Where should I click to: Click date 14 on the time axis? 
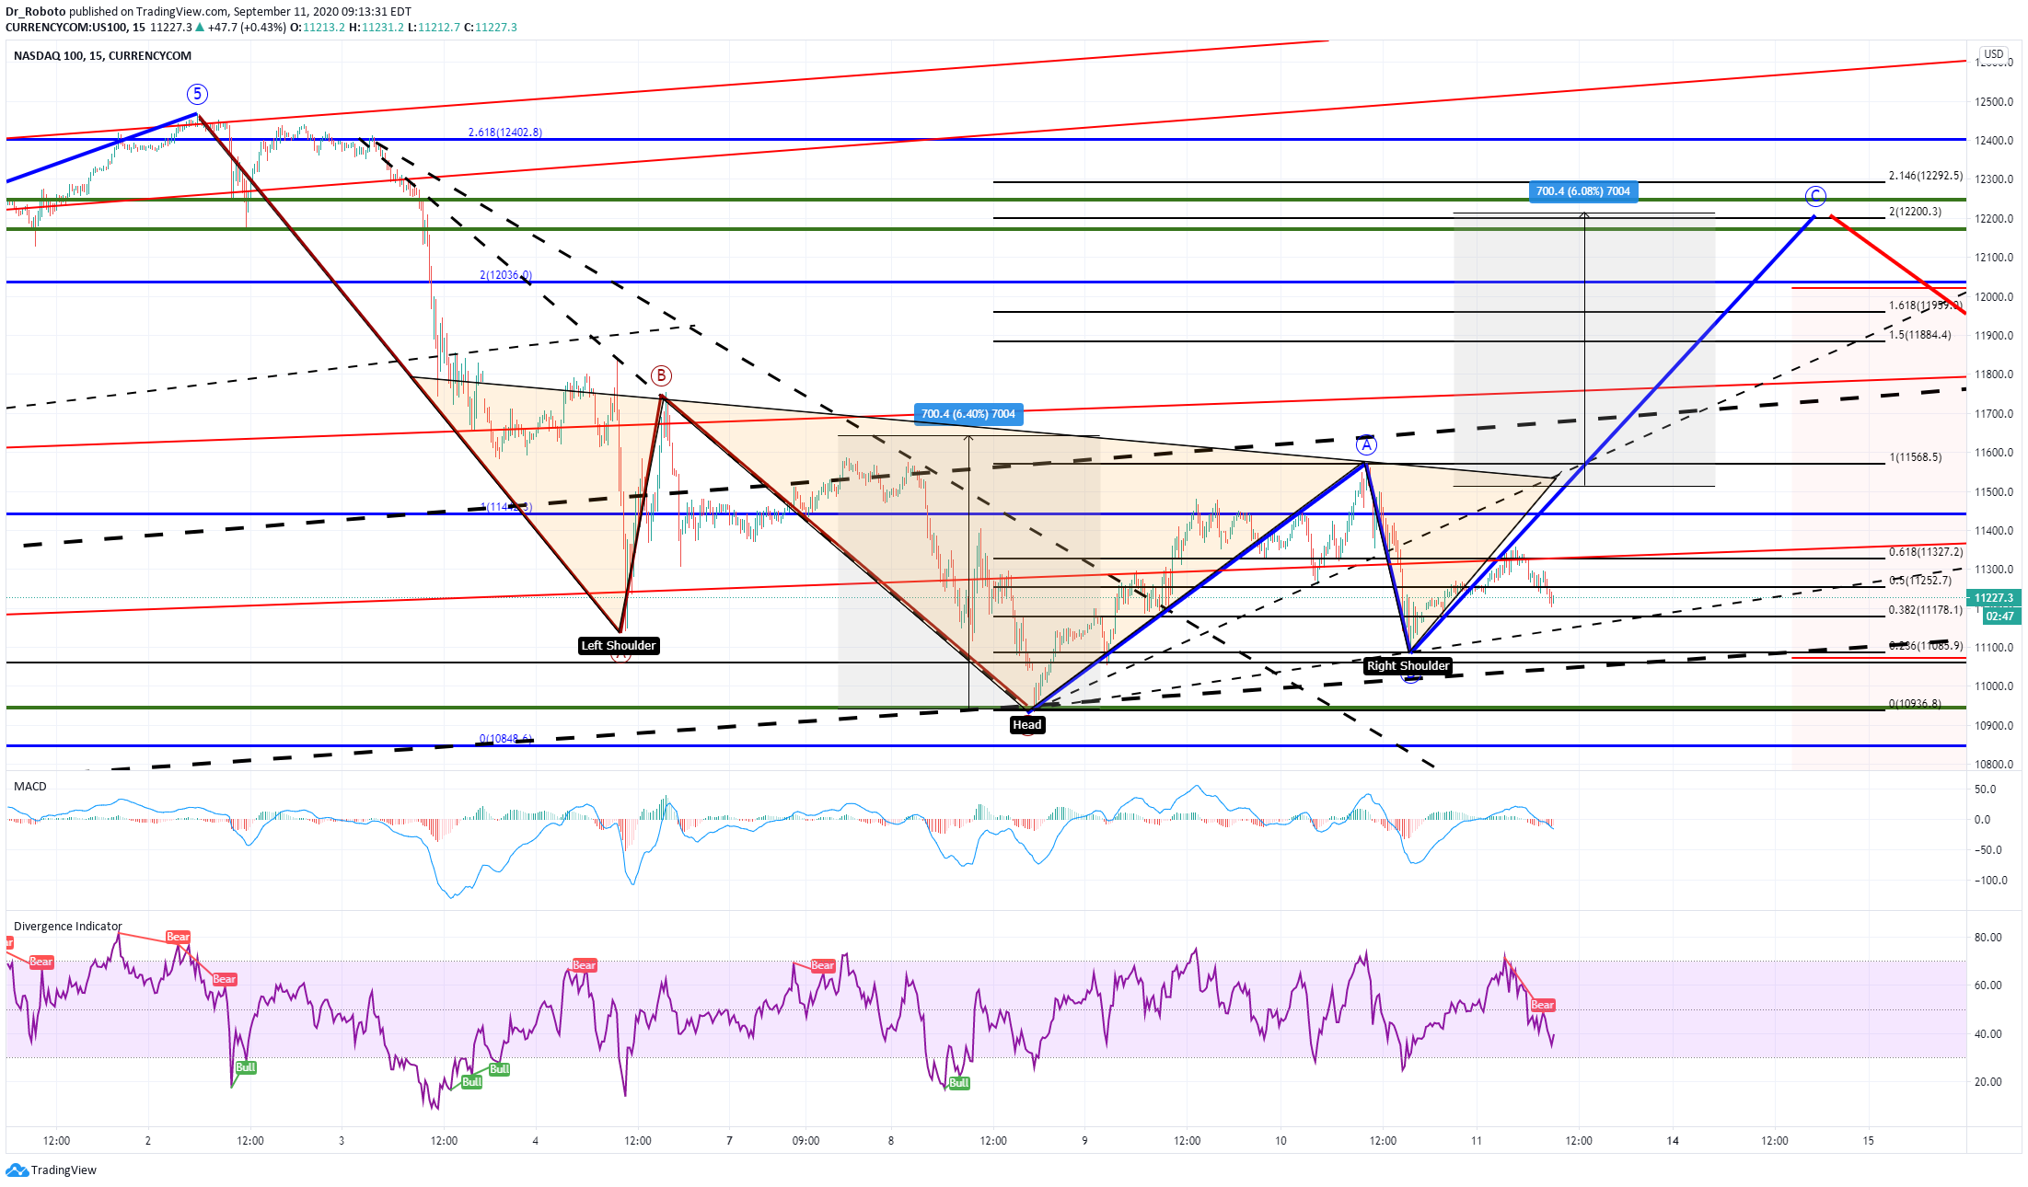tap(1673, 1140)
